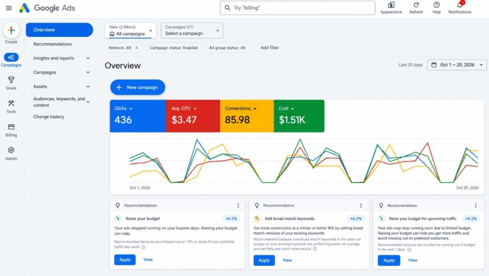Viewport: 489px width, 276px height.
Task: Remove the Network: All filter
Action: point(137,48)
